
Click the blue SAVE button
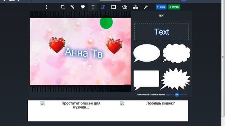pyautogui.click(x=161, y=7)
